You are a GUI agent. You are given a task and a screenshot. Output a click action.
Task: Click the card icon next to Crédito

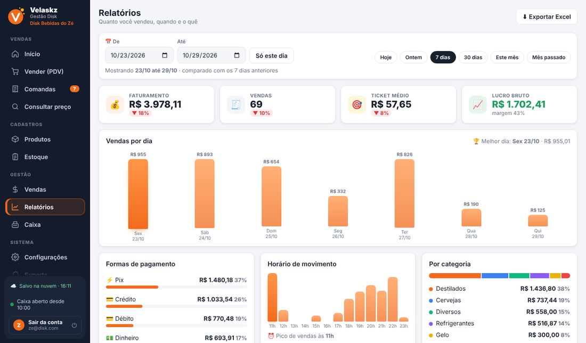pyautogui.click(x=110, y=299)
